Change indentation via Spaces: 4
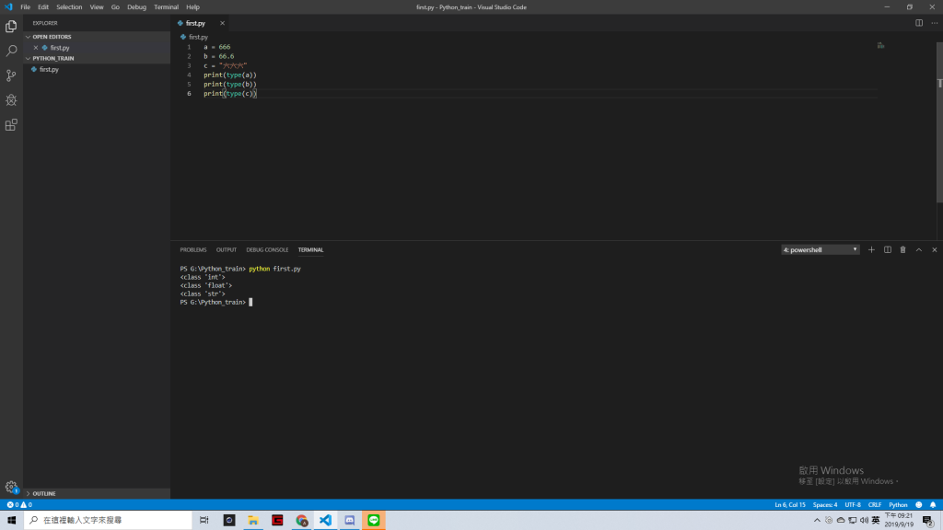943x530 pixels. pyautogui.click(x=824, y=505)
